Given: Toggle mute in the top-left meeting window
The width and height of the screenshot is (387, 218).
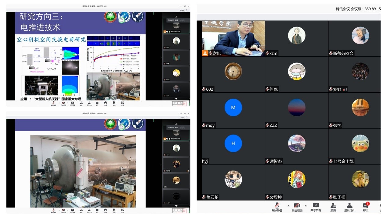Looking at the screenshot, I should [x=53, y=104].
